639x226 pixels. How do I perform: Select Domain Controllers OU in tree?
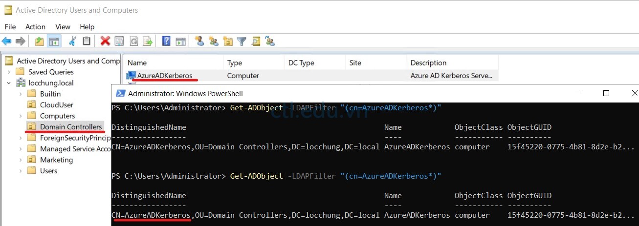pos(71,127)
